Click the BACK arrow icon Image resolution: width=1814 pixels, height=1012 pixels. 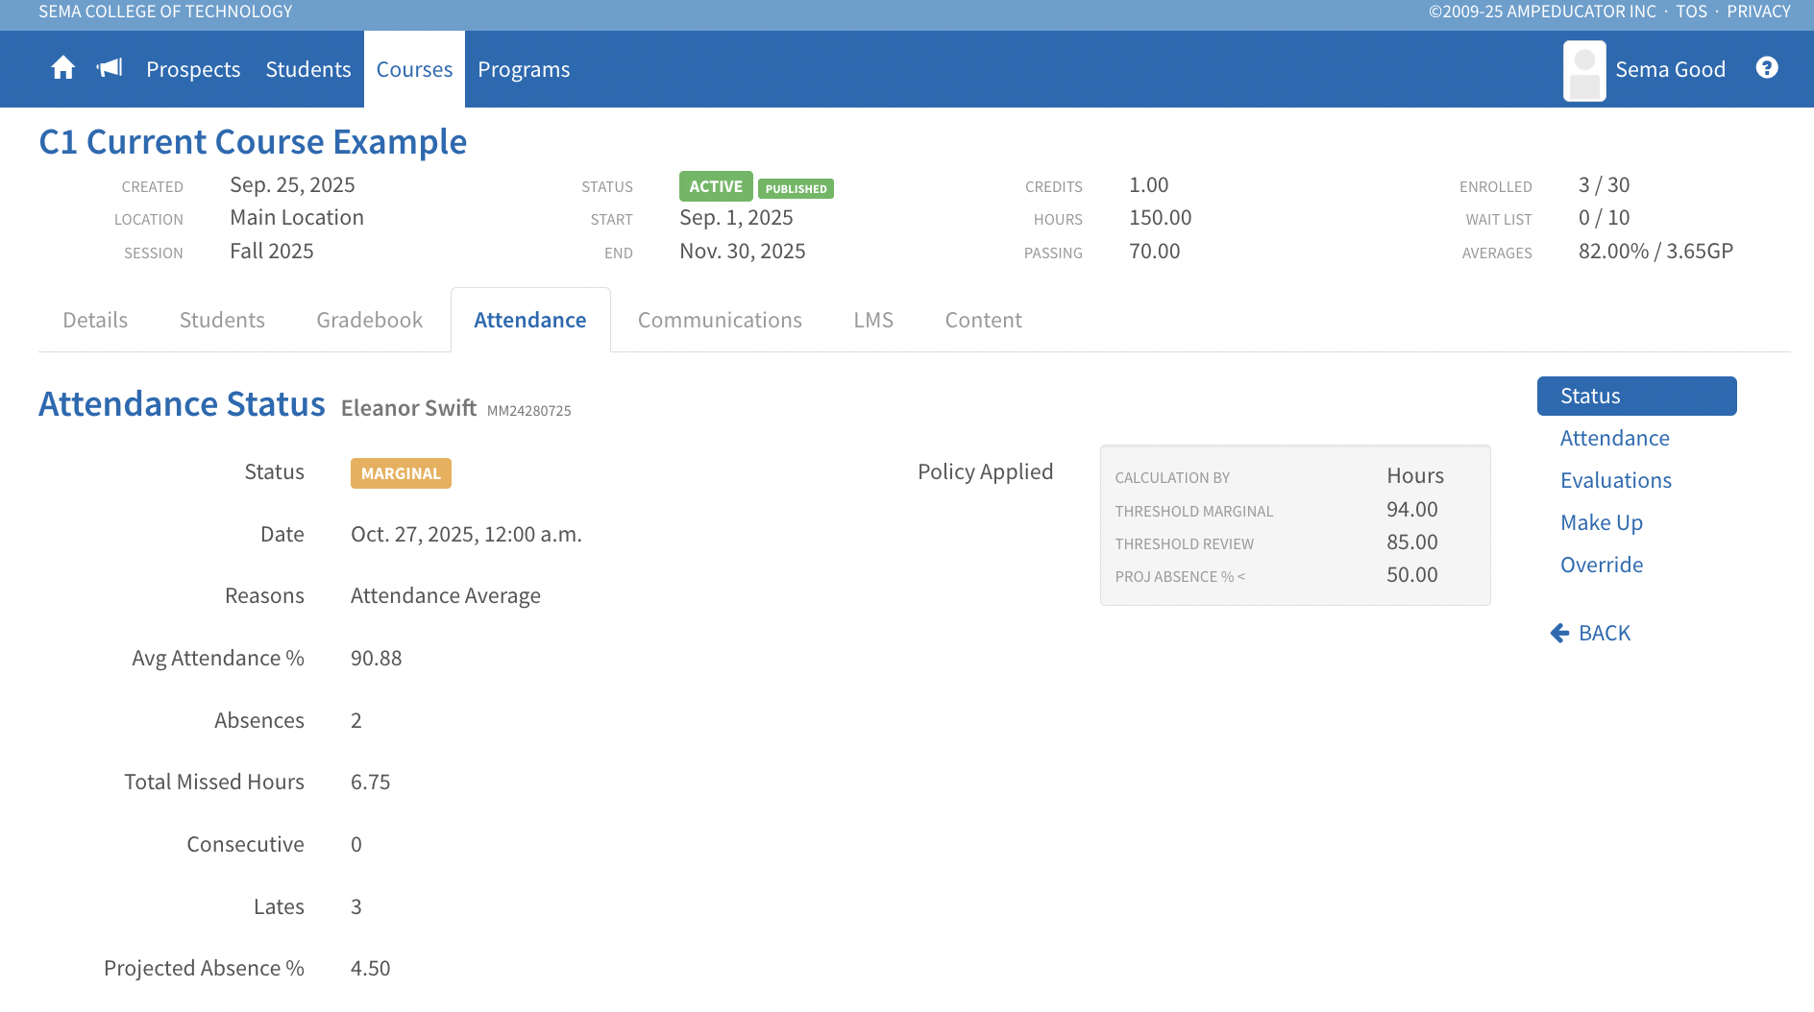1559,633
